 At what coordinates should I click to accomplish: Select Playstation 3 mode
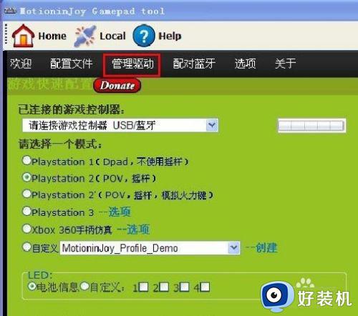pos(26,212)
